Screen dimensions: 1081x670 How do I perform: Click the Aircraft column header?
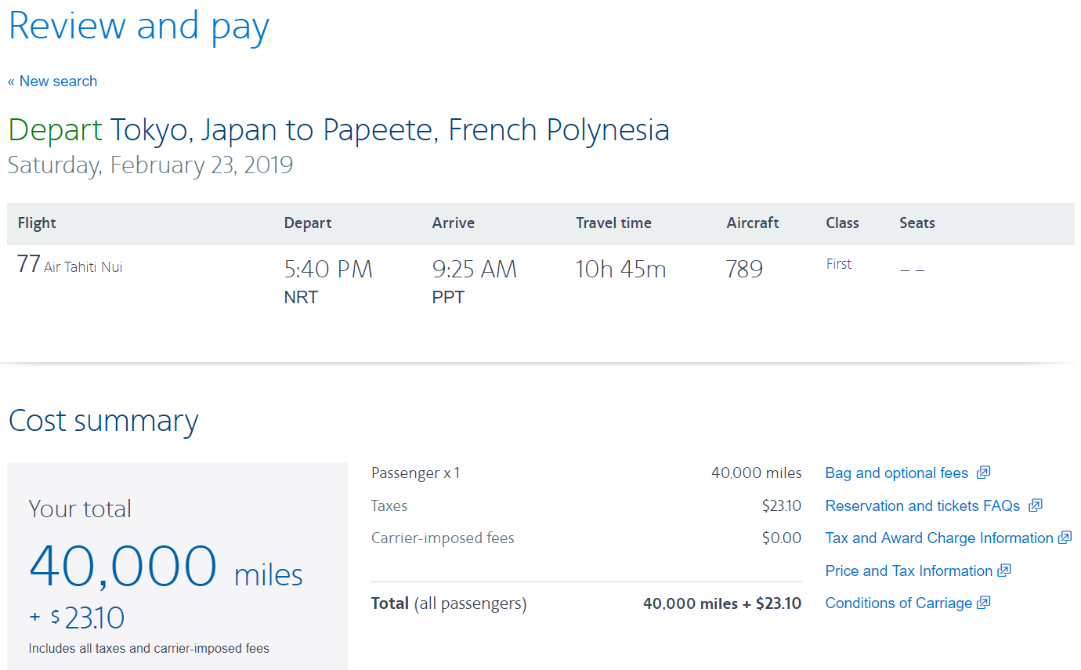point(752,223)
